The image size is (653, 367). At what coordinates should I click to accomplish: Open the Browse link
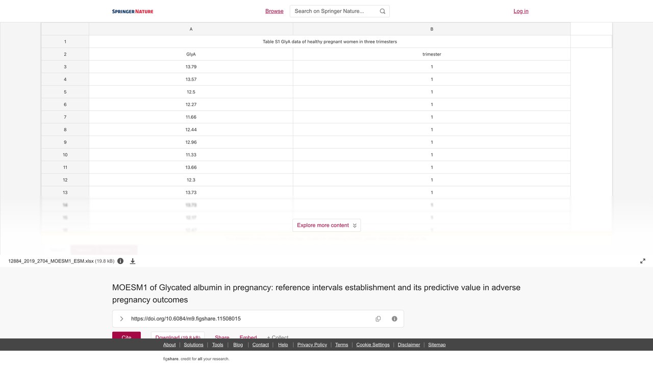[274, 11]
